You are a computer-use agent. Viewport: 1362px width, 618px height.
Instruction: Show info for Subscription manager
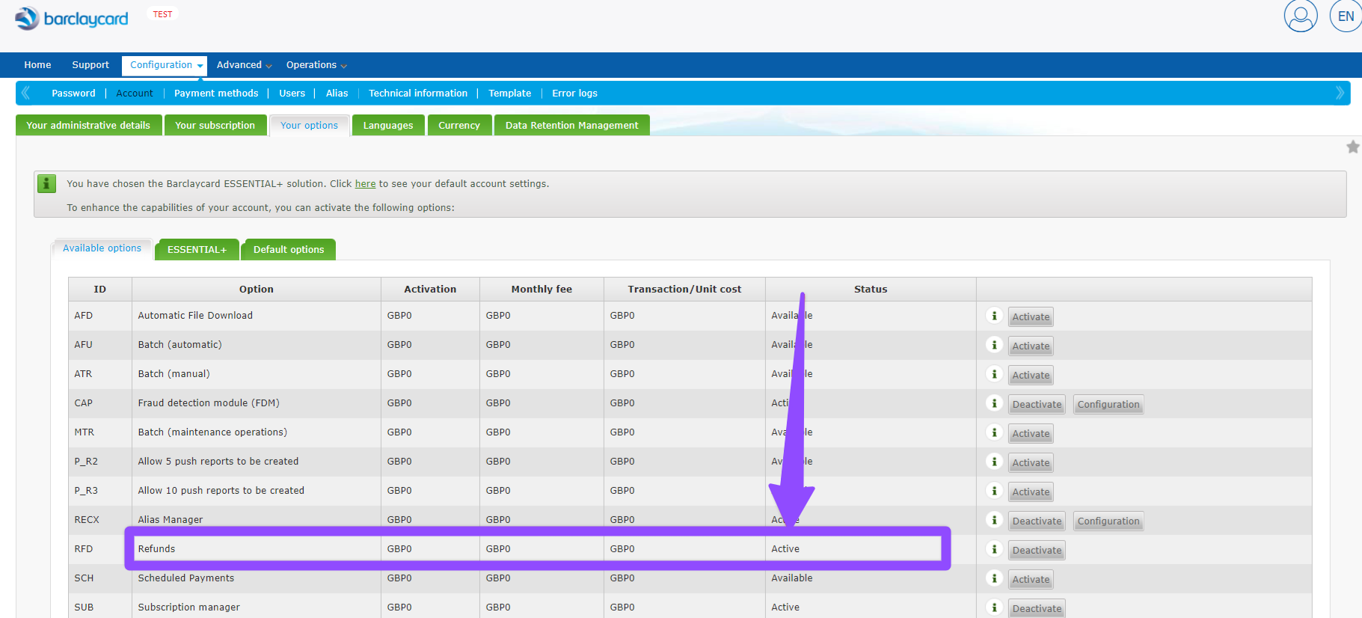tap(994, 608)
